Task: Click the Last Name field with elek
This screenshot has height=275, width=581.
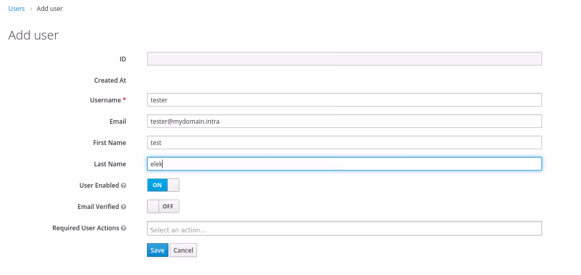Action: [344, 164]
